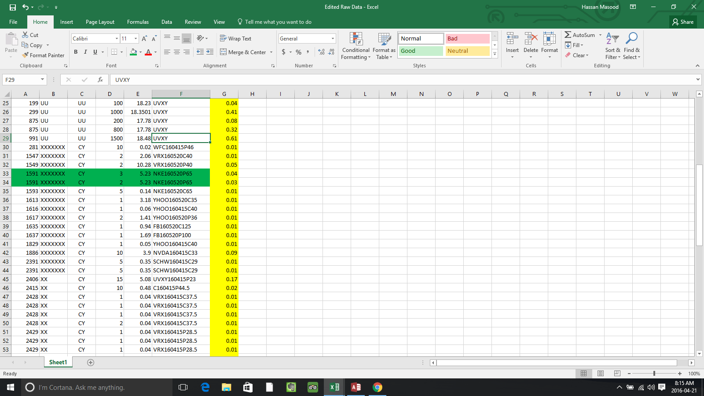
Task: Toggle Wrap Text option
Action: 235,39
